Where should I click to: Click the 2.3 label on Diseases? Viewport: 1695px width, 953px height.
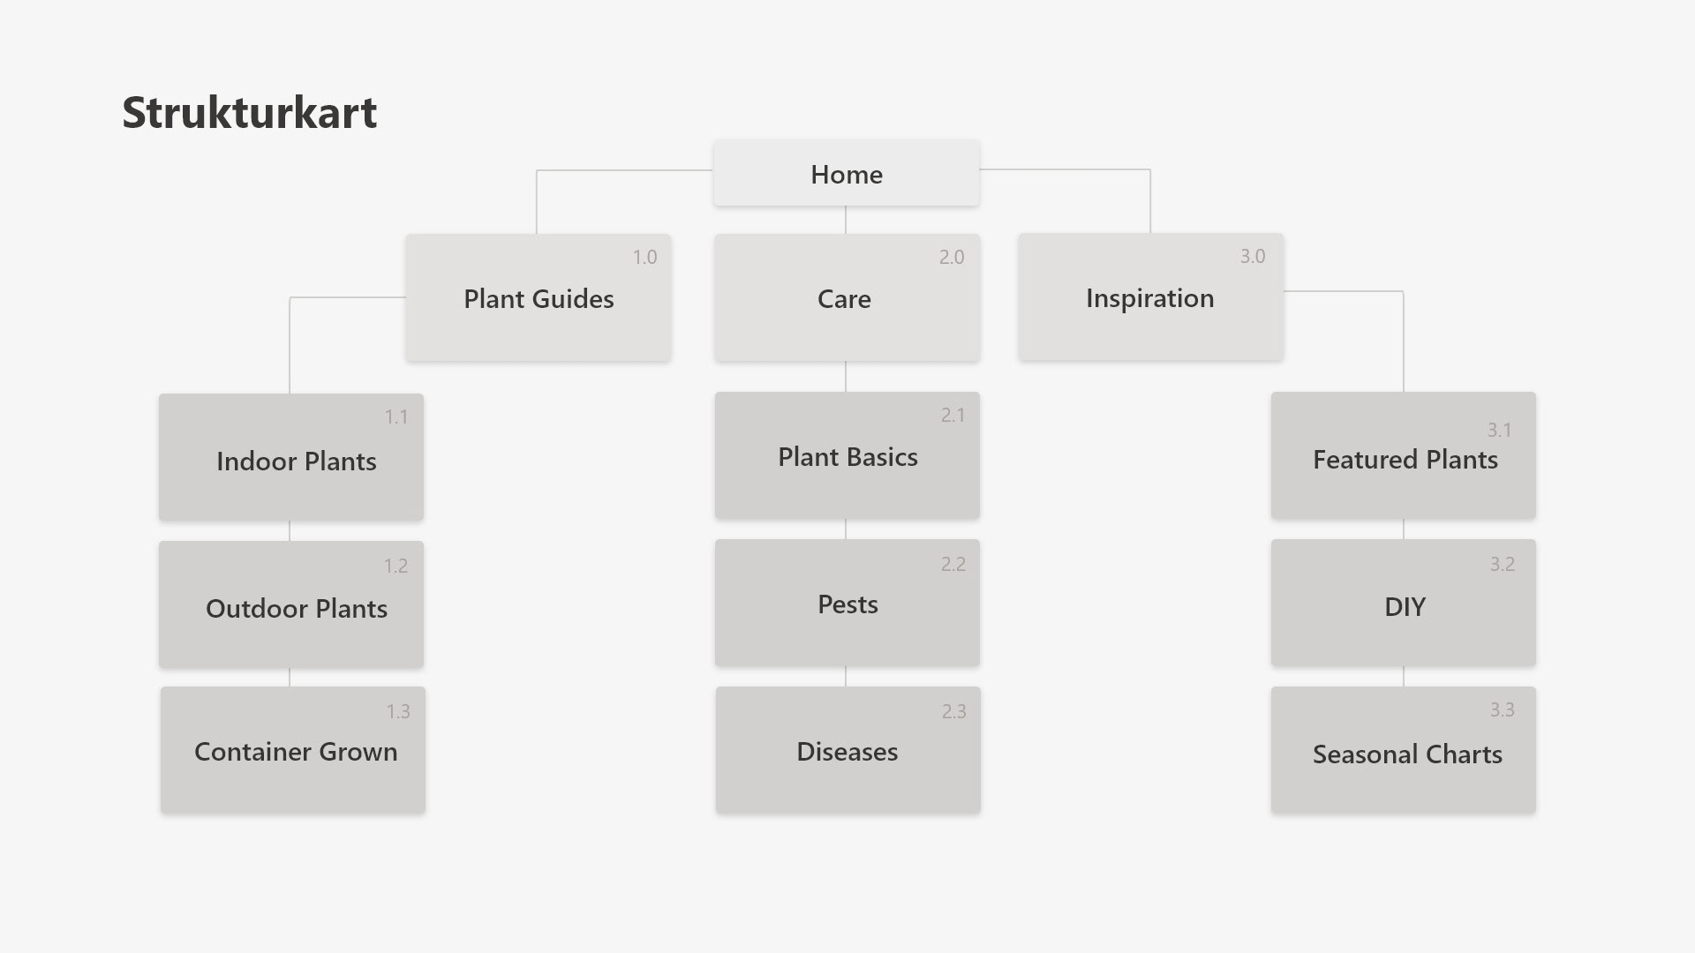(x=953, y=711)
